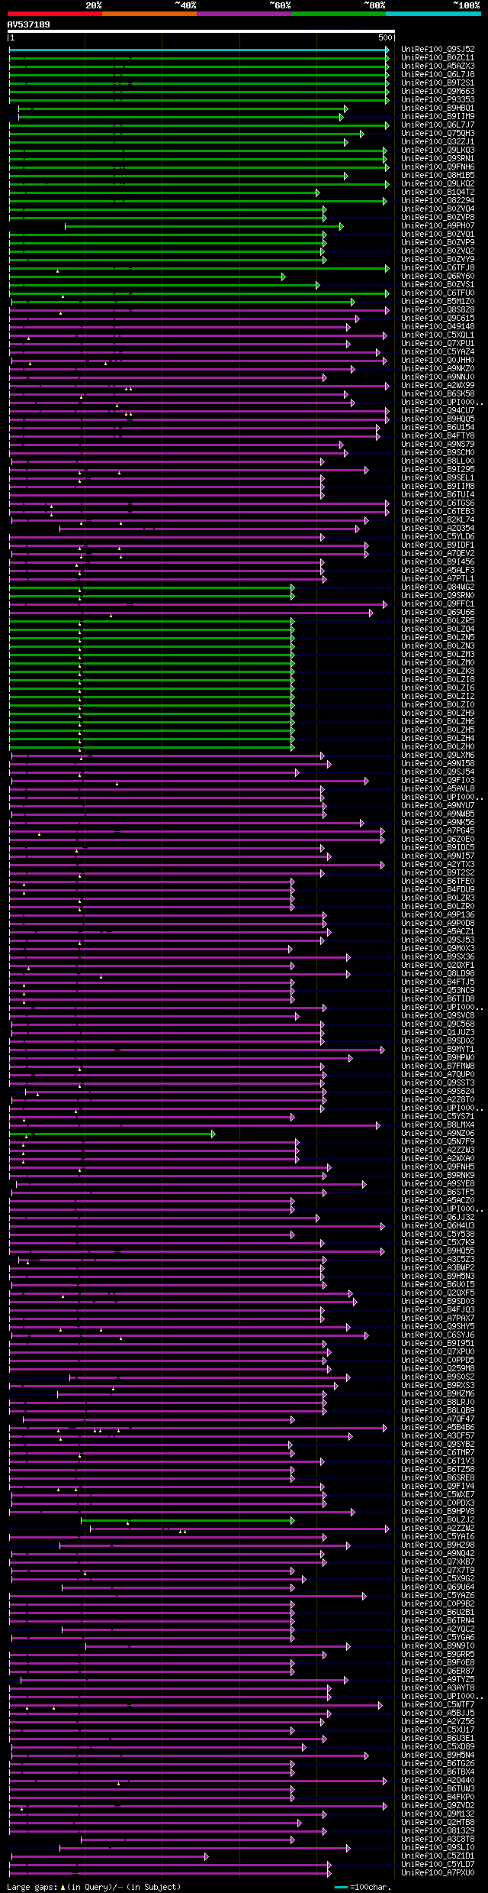The image size is (488, 1893).
Task: Select hit label UniRef100_O82294
Action: click(438, 201)
